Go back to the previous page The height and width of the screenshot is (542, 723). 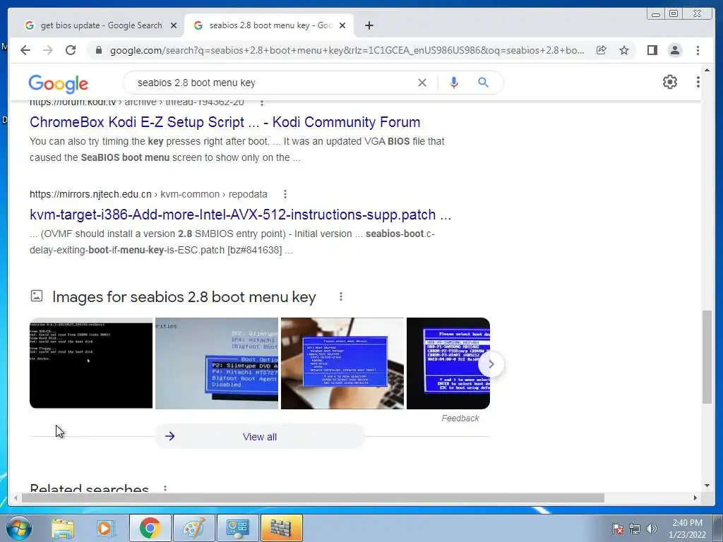pyautogui.click(x=25, y=50)
